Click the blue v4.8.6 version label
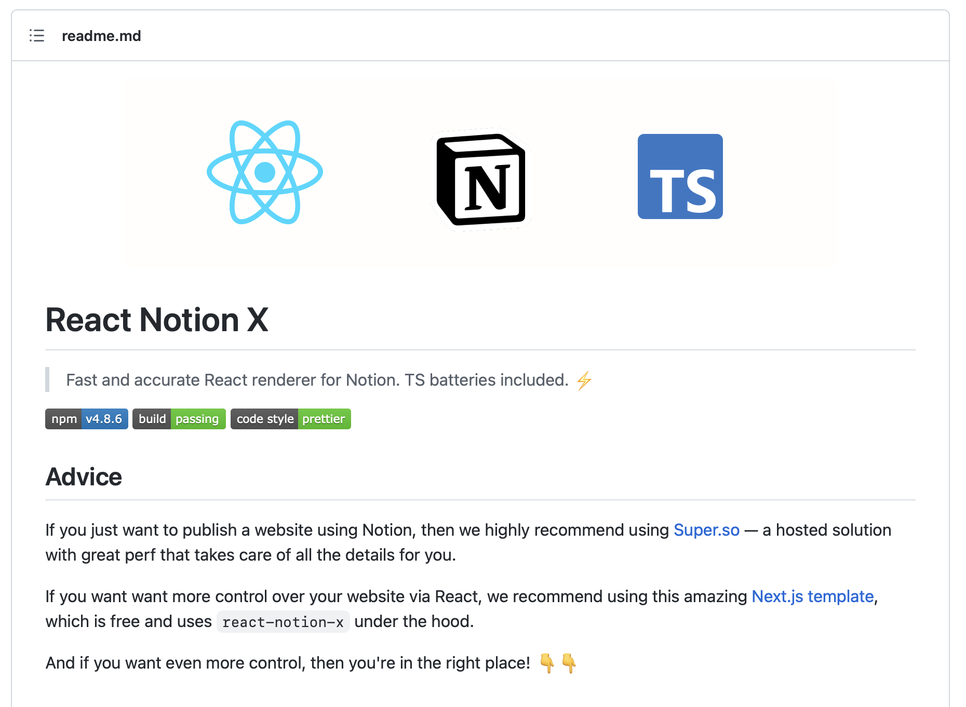 104,419
